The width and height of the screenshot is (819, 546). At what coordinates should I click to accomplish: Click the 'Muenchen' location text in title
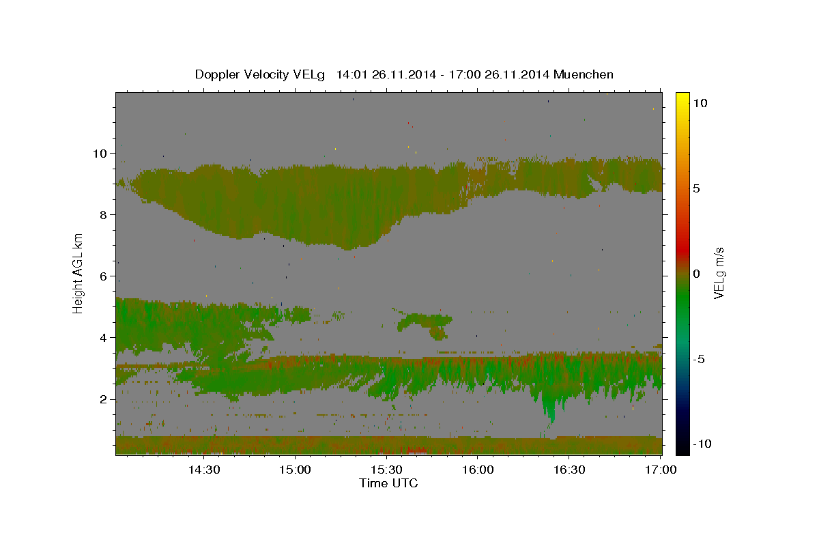coord(584,74)
